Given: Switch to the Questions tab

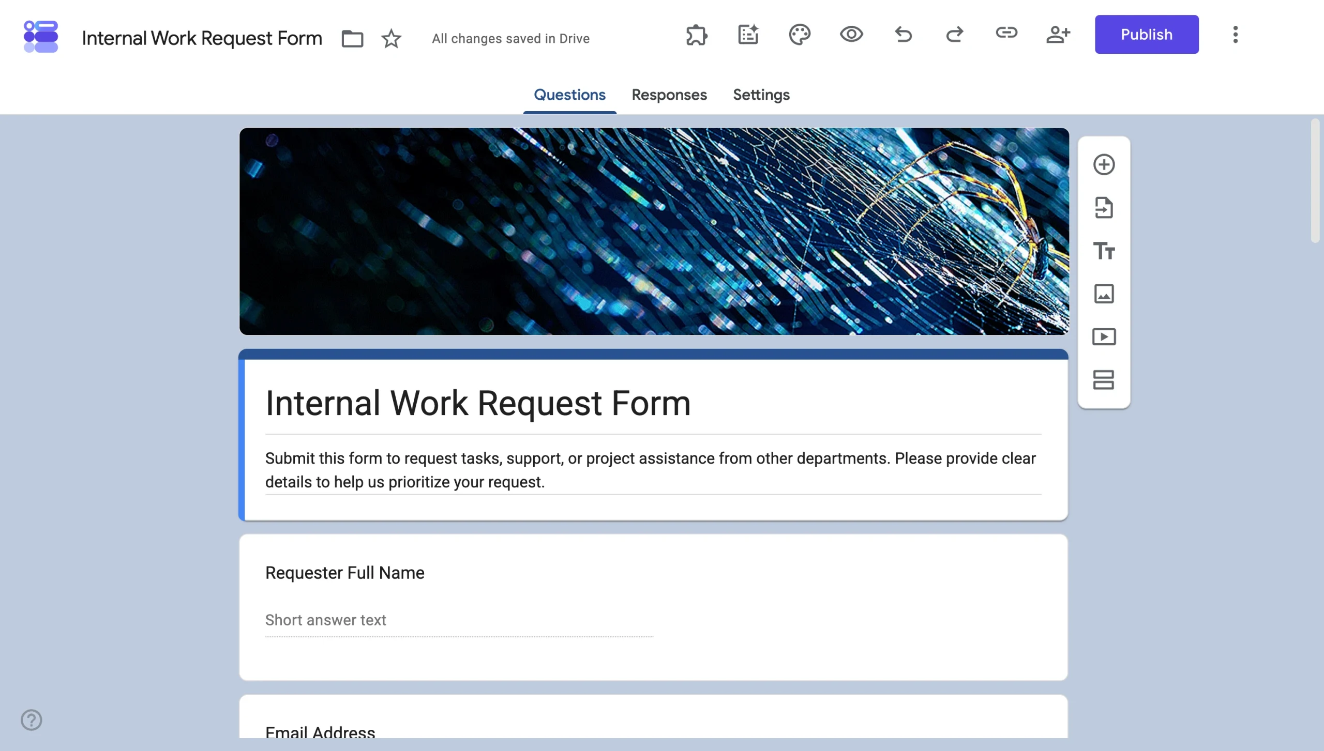Looking at the screenshot, I should pyautogui.click(x=569, y=95).
